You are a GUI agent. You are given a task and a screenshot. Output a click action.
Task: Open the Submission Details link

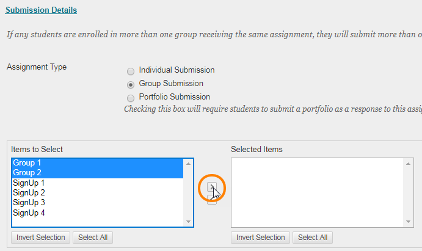click(x=41, y=10)
